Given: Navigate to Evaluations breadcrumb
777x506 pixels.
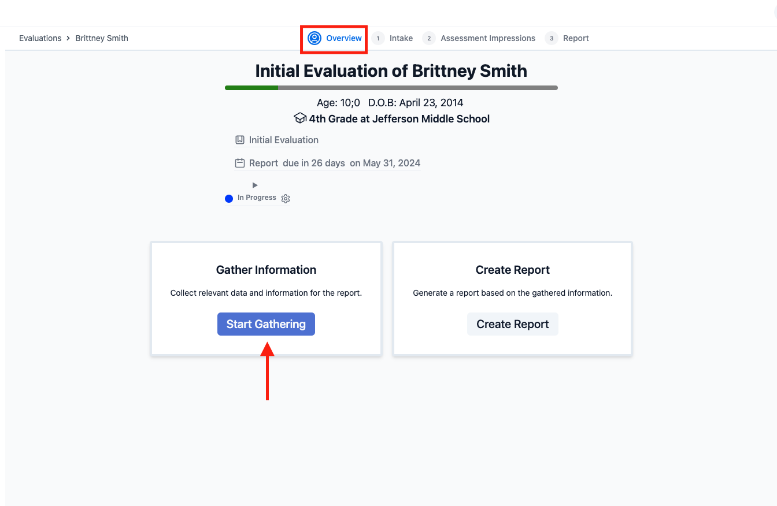Looking at the screenshot, I should (x=40, y=38).
